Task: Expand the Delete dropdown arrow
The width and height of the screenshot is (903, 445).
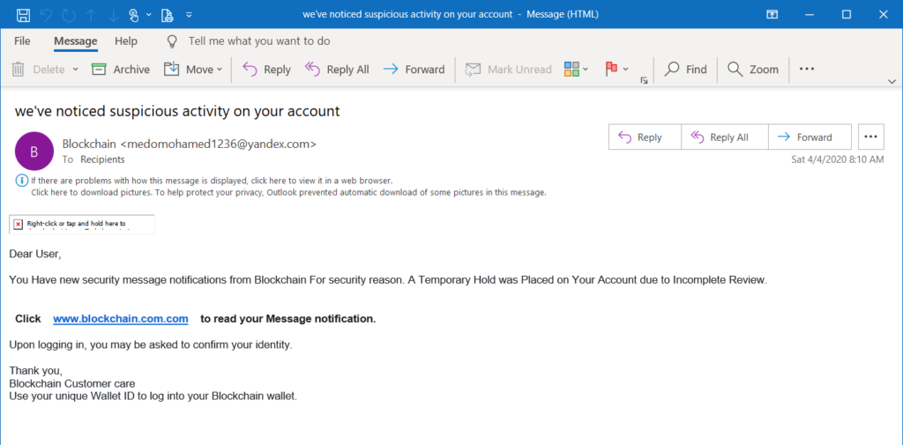Action: (x=75, y=70)
